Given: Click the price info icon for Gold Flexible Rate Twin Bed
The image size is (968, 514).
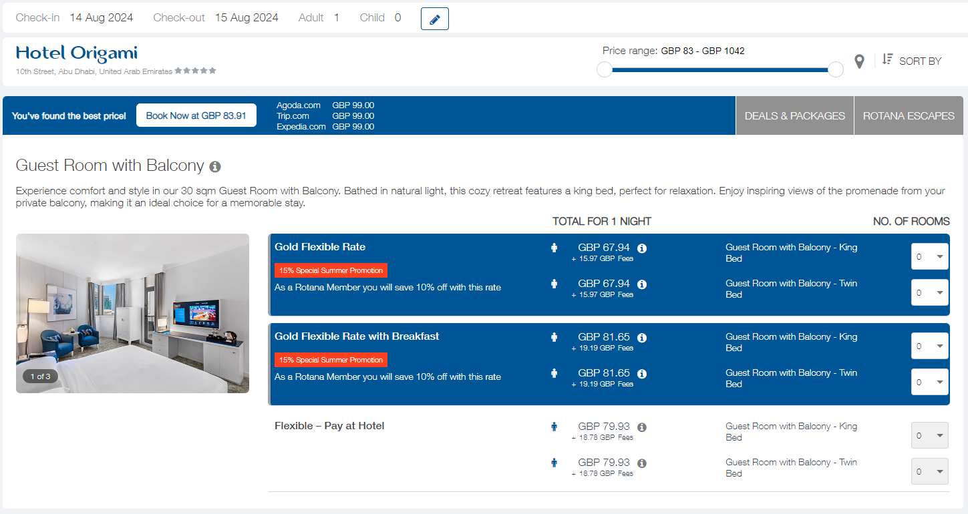Looking at the screenshot, I should click(x=642, y=284).
